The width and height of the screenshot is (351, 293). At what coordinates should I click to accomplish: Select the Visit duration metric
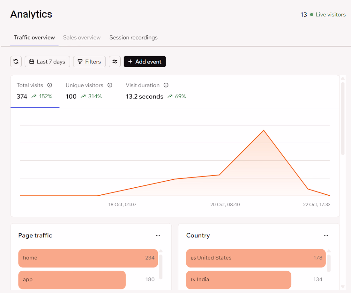pos(156,91)
